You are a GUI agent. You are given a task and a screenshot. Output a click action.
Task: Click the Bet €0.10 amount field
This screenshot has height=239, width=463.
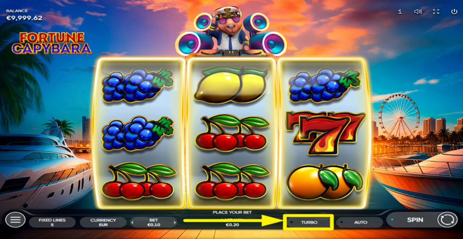click(x=153, y=223)
